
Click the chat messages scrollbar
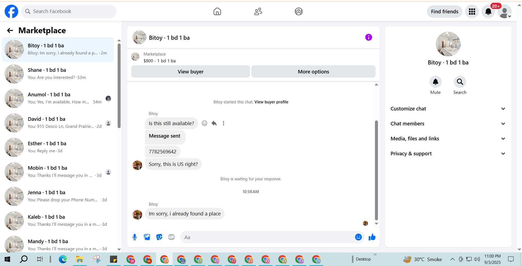click(x=376, y=170)
